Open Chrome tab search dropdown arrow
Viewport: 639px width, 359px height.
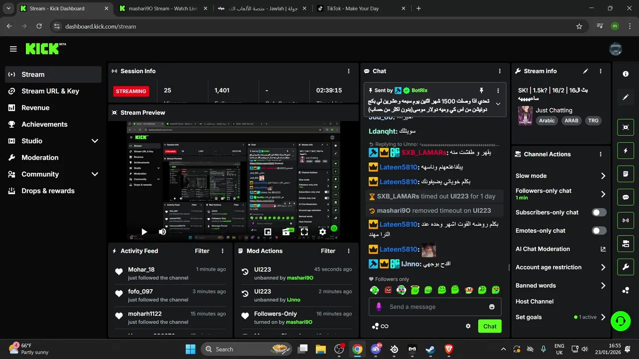point(8,8)
